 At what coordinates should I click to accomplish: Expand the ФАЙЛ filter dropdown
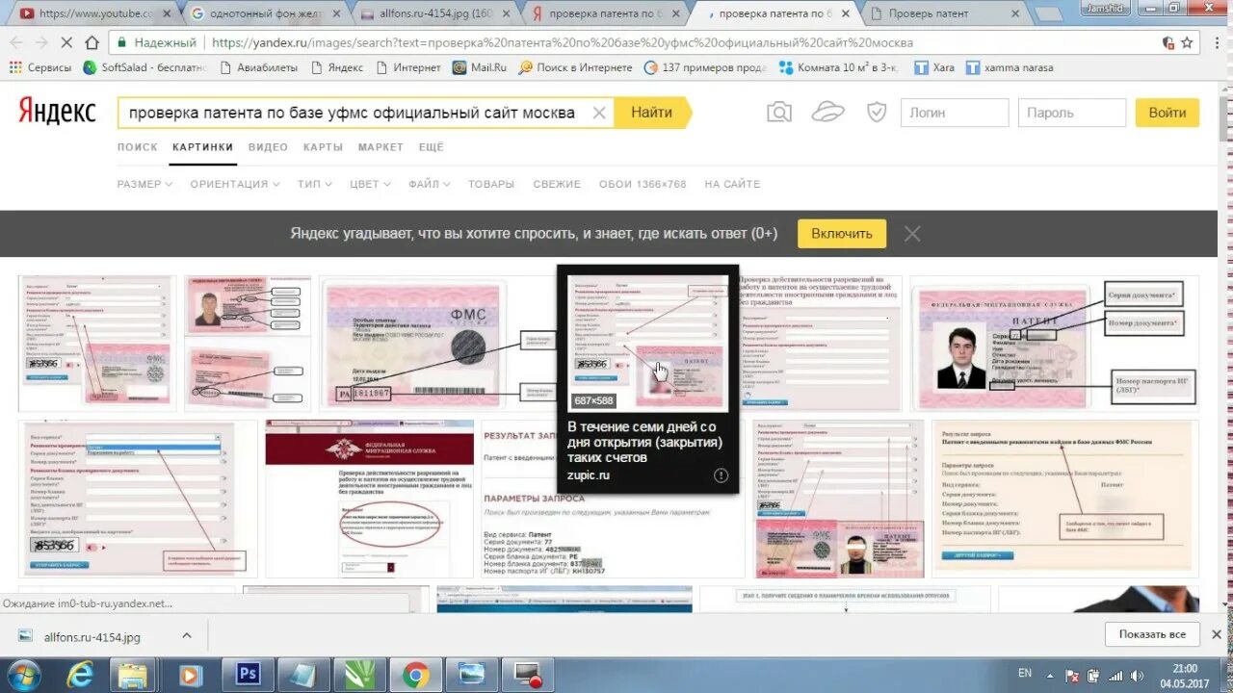(x=430, y=184)
